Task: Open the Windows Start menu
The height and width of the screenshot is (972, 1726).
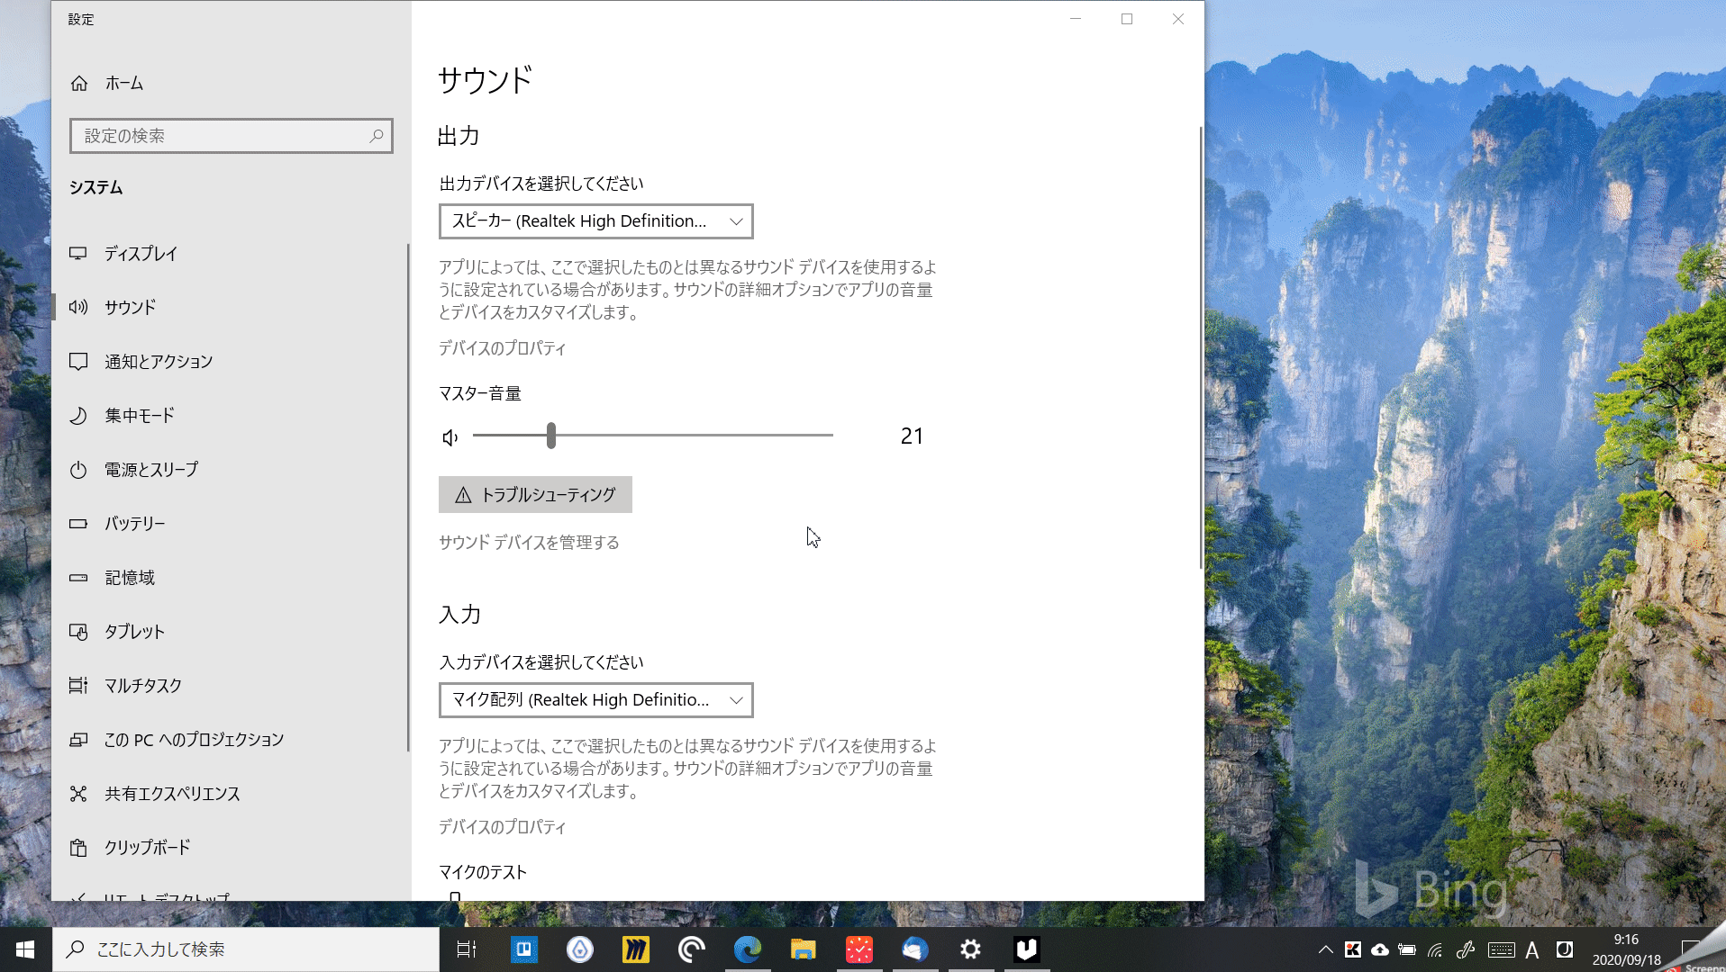Action: click(25, 949)
